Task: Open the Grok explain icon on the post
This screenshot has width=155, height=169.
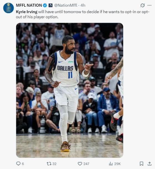Action: tap(143, 5)
